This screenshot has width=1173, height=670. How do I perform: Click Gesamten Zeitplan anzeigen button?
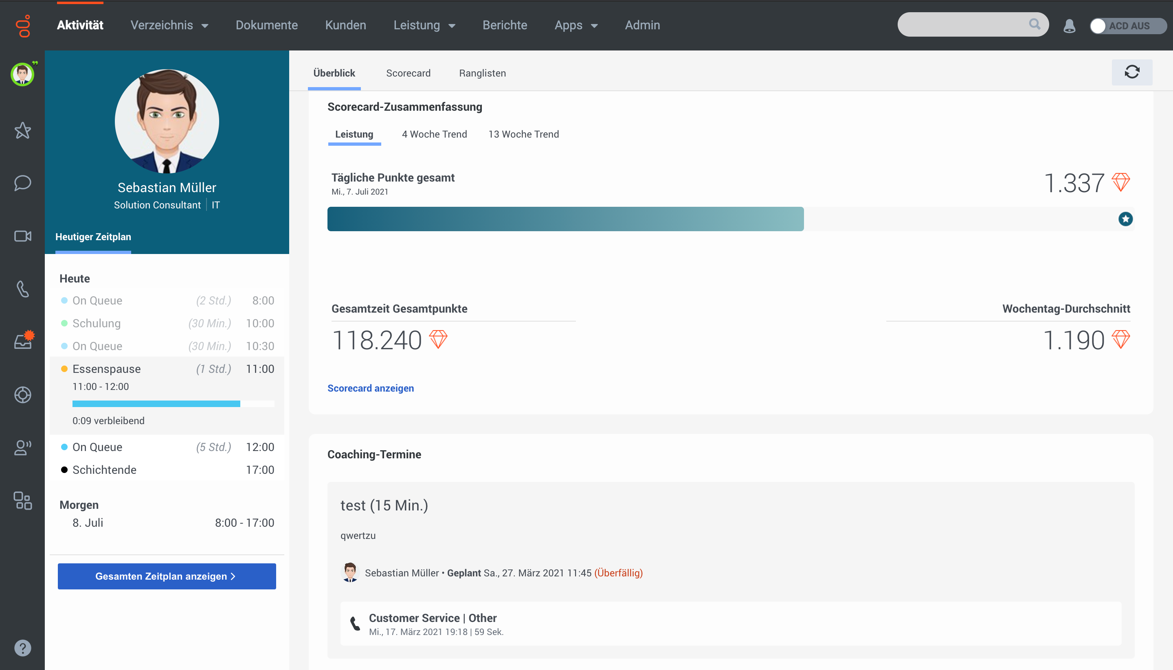tap(167, 576)
